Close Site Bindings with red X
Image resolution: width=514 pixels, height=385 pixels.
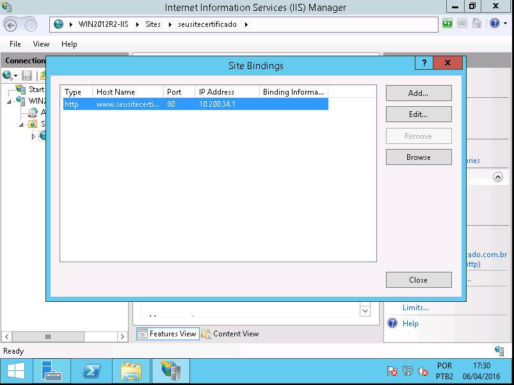tap(448, 63)
